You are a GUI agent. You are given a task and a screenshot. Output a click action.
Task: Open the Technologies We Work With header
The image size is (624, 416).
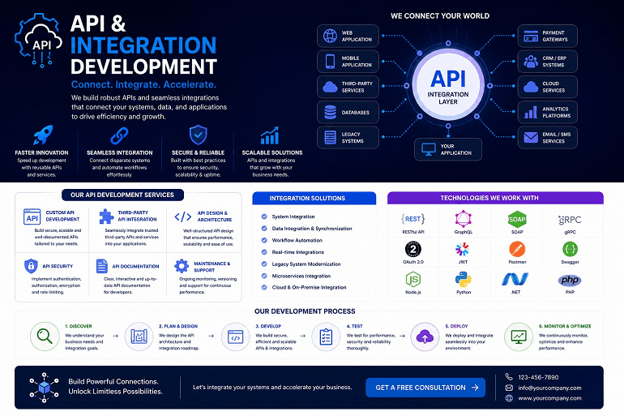[x=495, y=198]
